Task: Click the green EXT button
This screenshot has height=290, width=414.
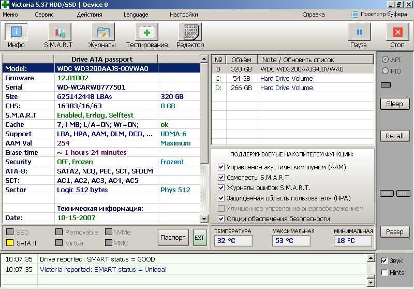Action: [x=200, y=238]
